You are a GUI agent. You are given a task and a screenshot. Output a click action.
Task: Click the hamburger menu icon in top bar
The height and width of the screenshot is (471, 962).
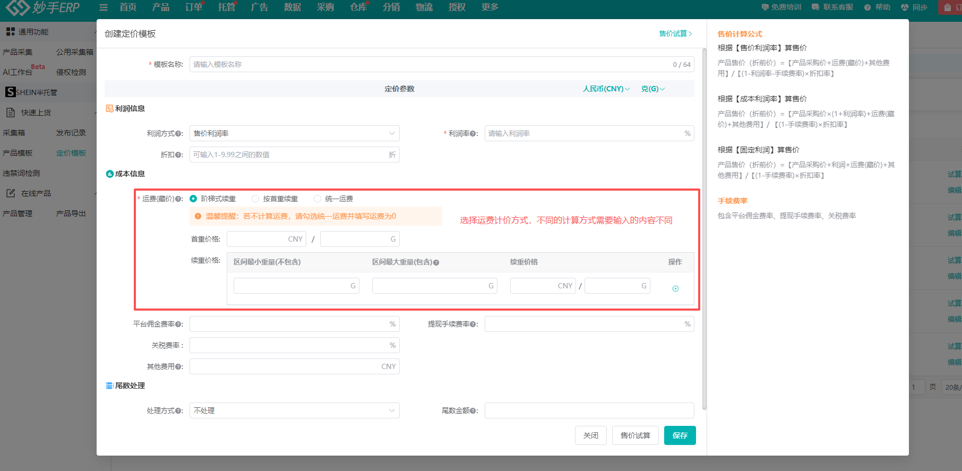click(104, 7)
